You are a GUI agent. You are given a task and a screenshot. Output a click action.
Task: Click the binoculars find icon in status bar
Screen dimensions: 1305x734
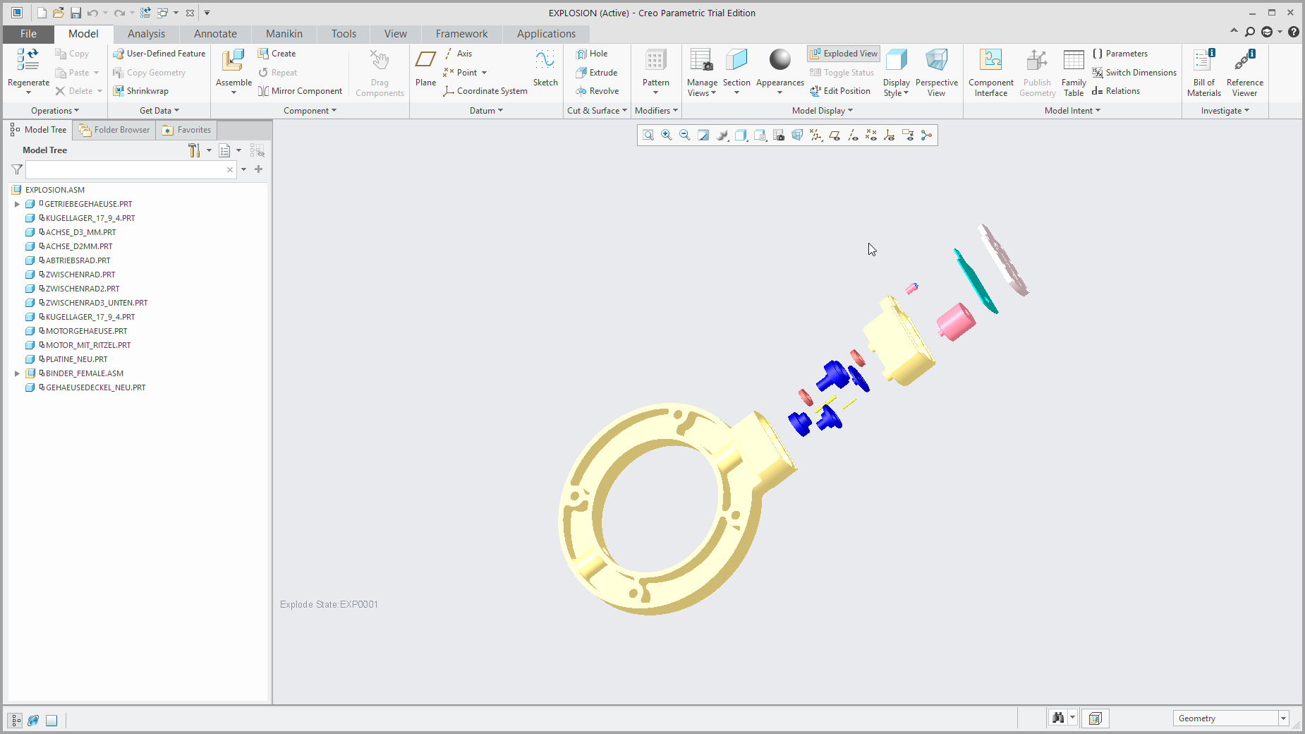[1057, 718]
